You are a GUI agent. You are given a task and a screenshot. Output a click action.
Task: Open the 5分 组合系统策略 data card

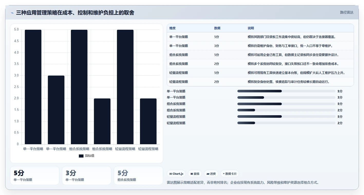[x=138, y=175]
